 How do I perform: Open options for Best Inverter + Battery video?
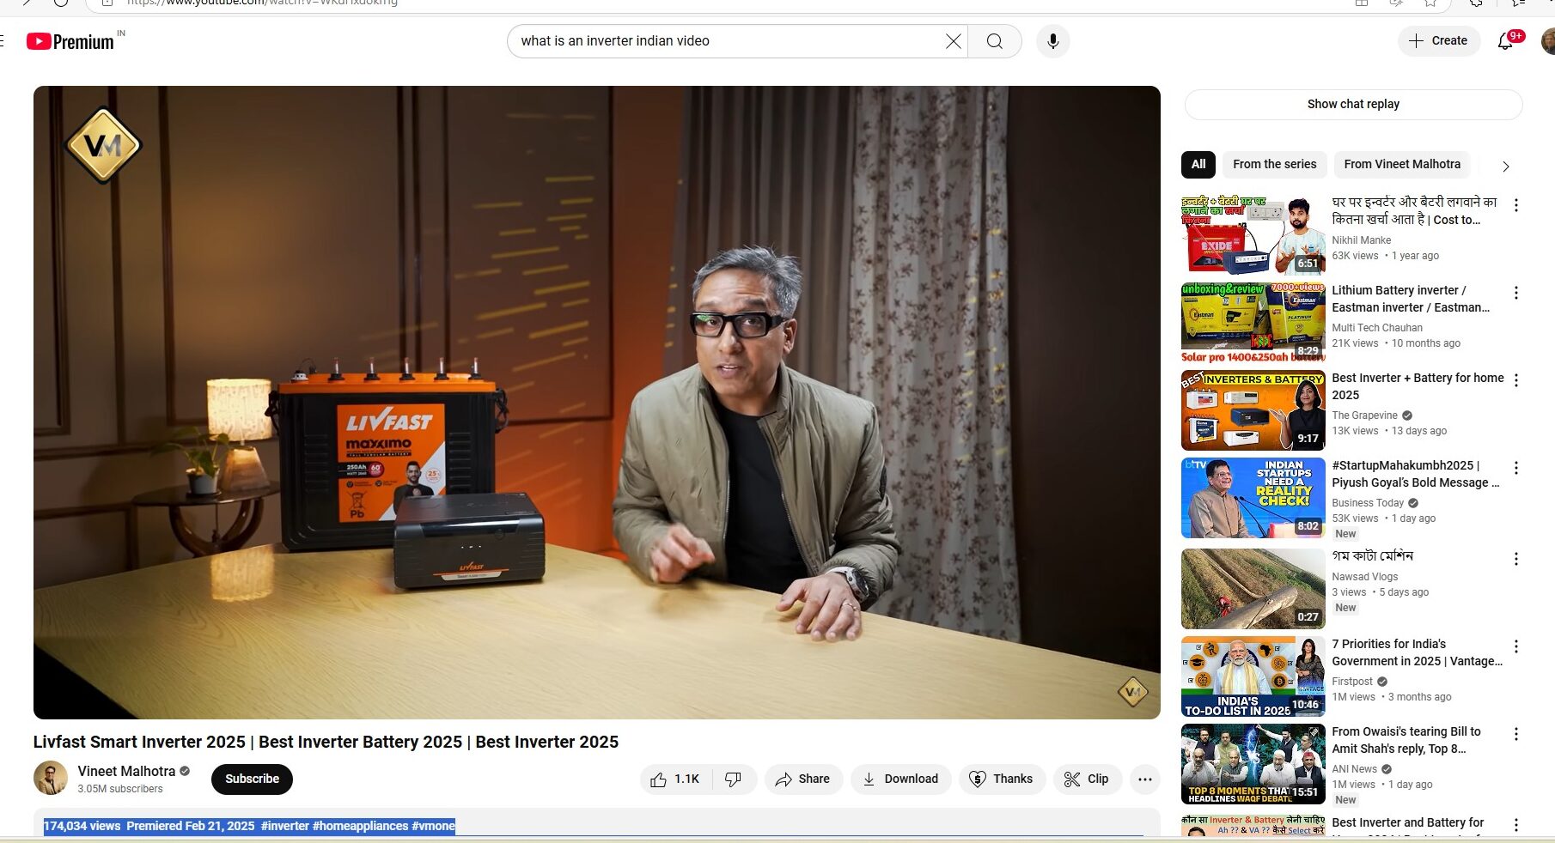pyautogui.click(x=1515, y=380)
